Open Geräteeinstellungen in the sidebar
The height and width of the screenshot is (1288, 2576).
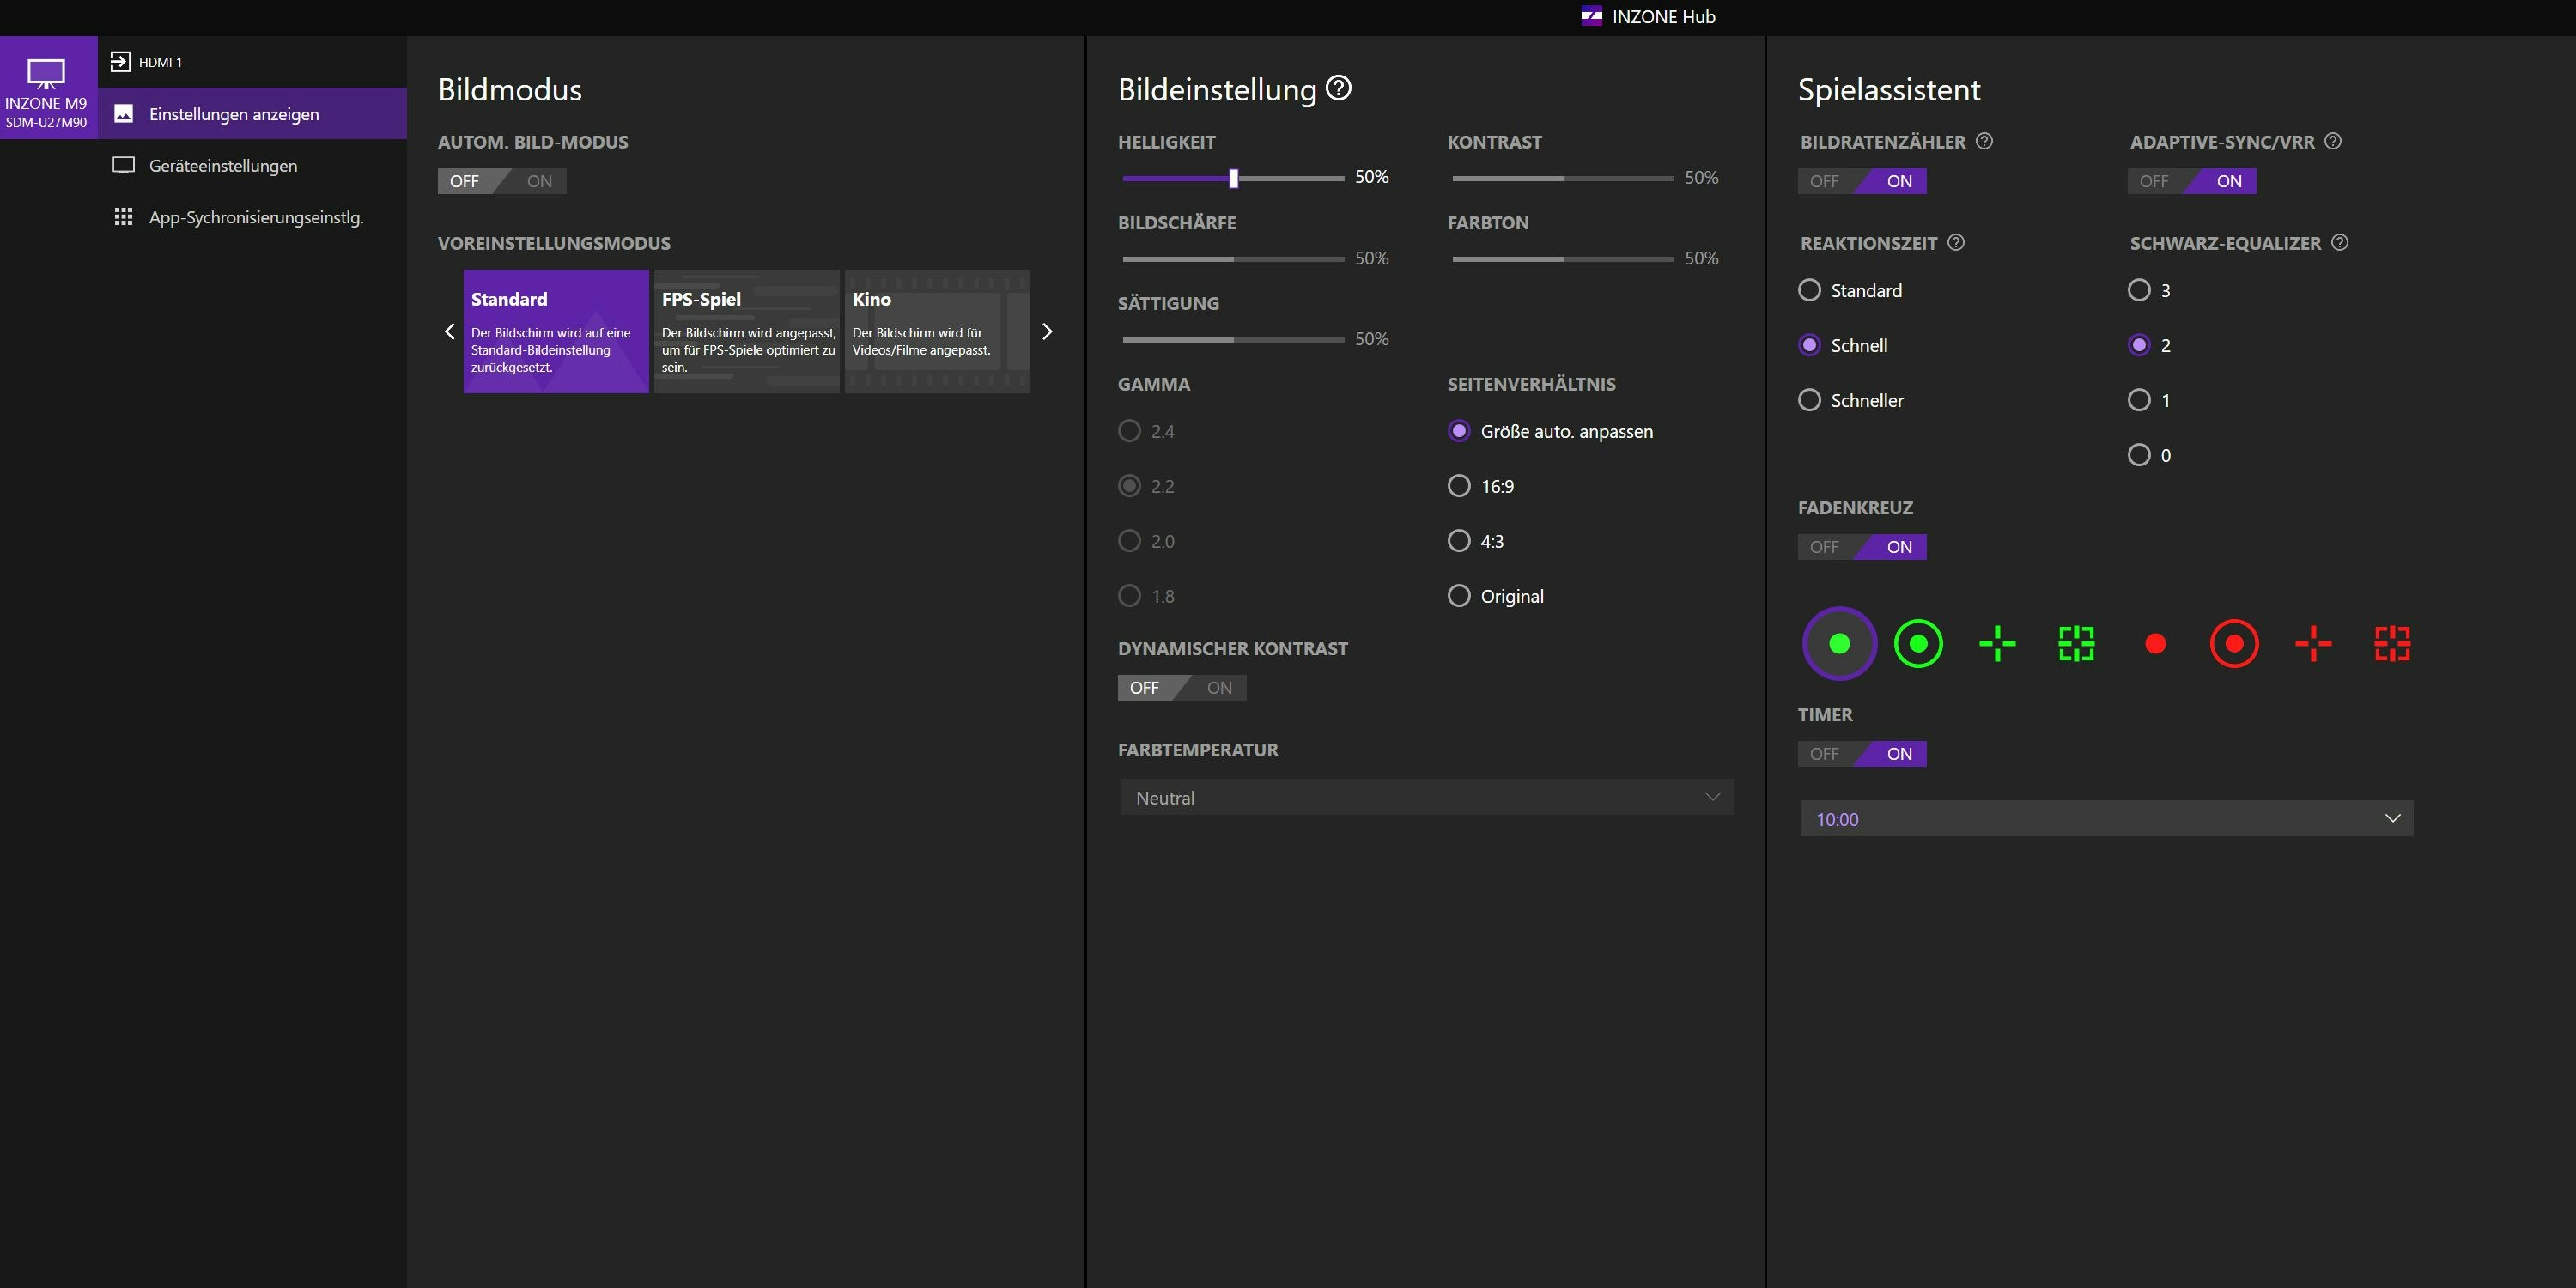[x=223, y=166]
